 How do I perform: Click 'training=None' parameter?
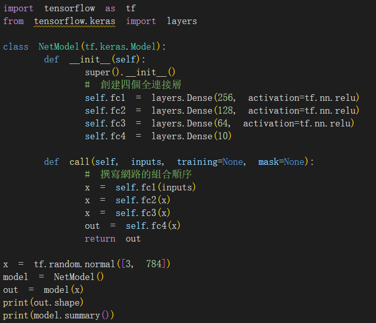[210, 162]
